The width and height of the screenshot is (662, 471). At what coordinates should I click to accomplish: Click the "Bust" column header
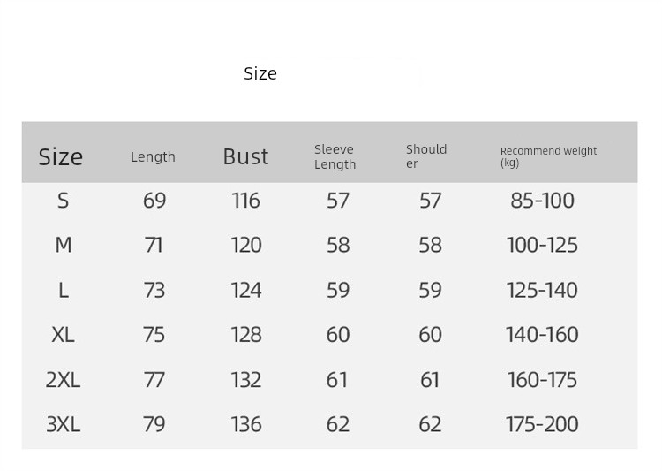pyautogui.click(x=245, y=156)
